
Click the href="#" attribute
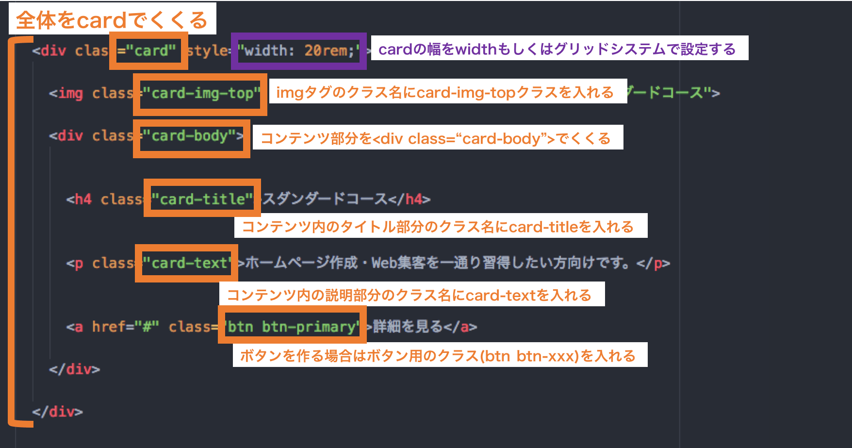point(126,327)
